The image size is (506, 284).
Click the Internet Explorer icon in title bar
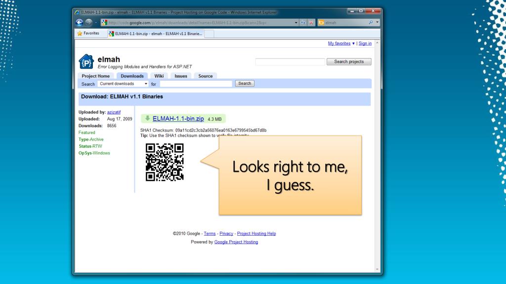(x=77, y=12)
